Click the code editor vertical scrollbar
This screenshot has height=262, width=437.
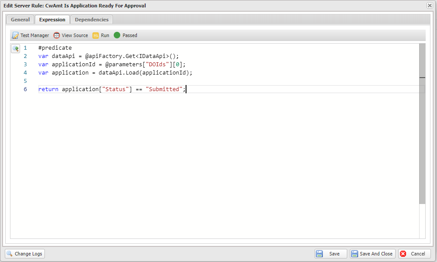[x=422, y=124]
